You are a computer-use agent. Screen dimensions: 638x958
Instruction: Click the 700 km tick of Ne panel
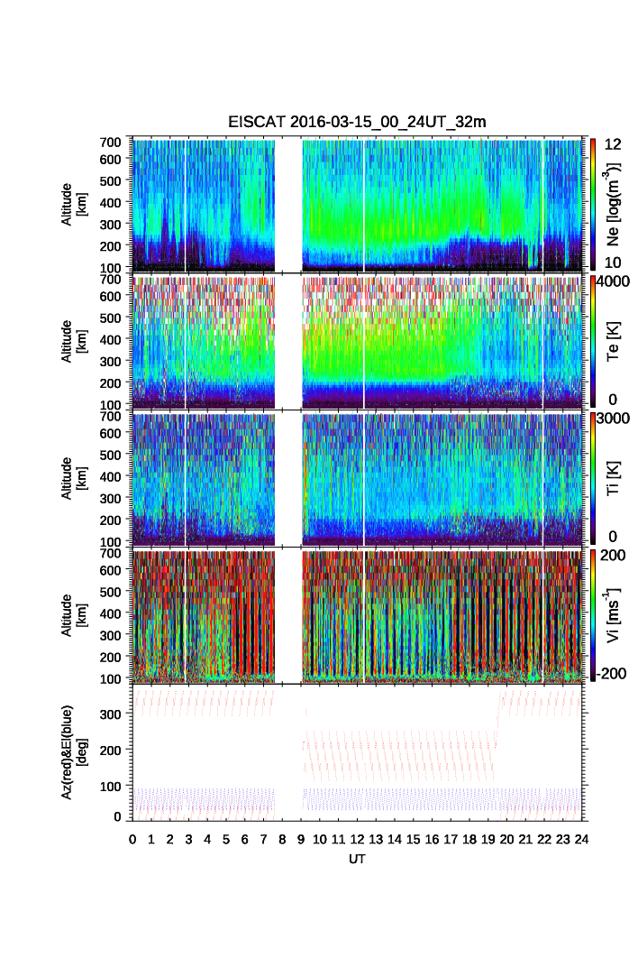point(111,142)
